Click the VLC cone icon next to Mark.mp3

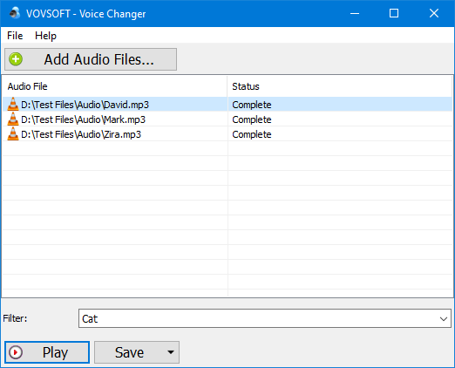pos(13,119)
